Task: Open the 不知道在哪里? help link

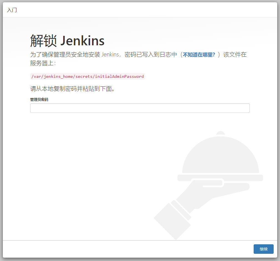Action: [199, 55]
